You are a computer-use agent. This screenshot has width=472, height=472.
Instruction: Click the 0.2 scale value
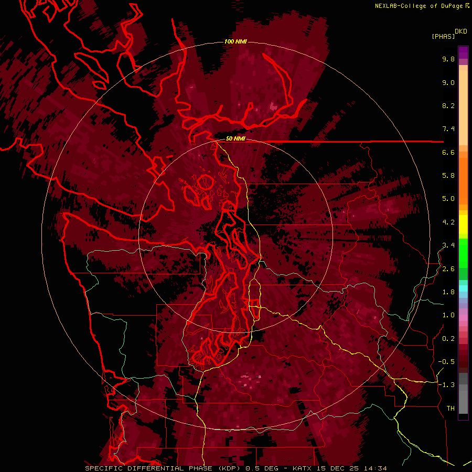click(x=448, y=339)
